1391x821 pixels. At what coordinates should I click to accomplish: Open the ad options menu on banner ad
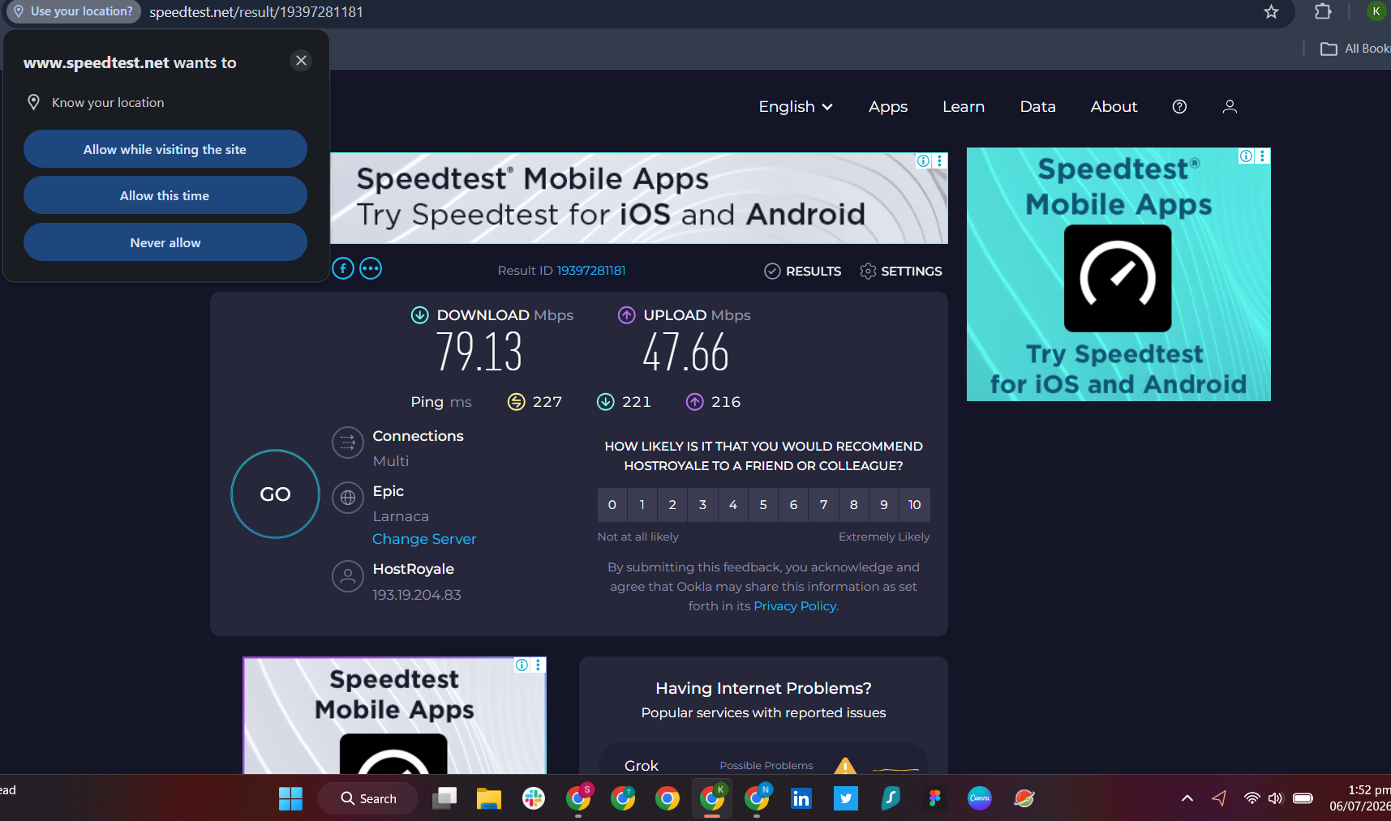tap(940, 160)
